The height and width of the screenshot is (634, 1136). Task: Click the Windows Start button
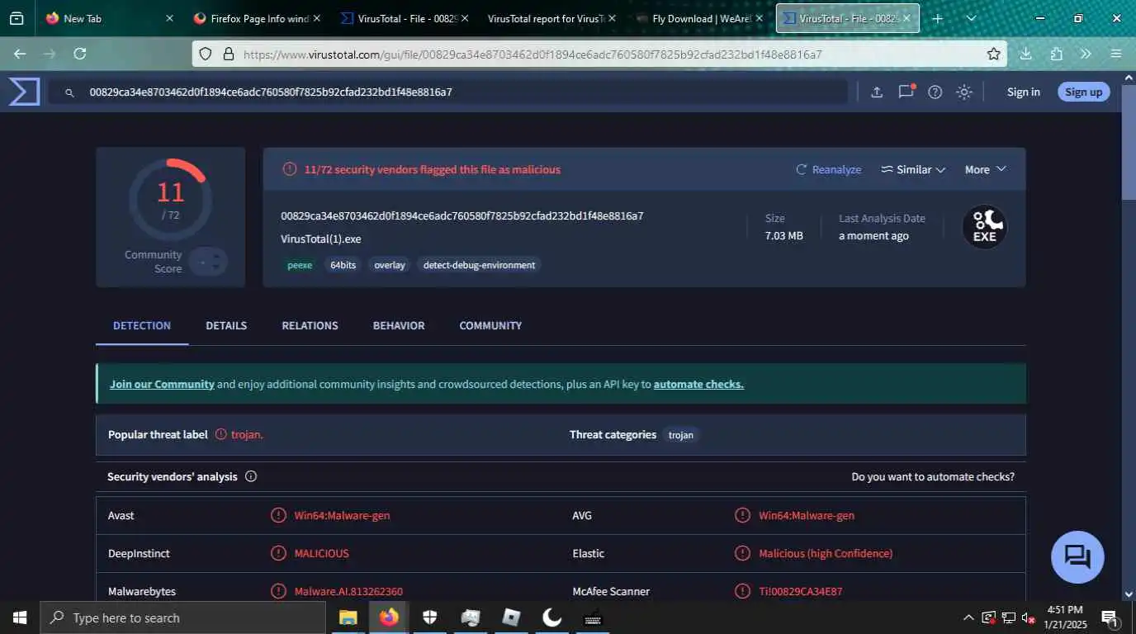click(20, 617)
